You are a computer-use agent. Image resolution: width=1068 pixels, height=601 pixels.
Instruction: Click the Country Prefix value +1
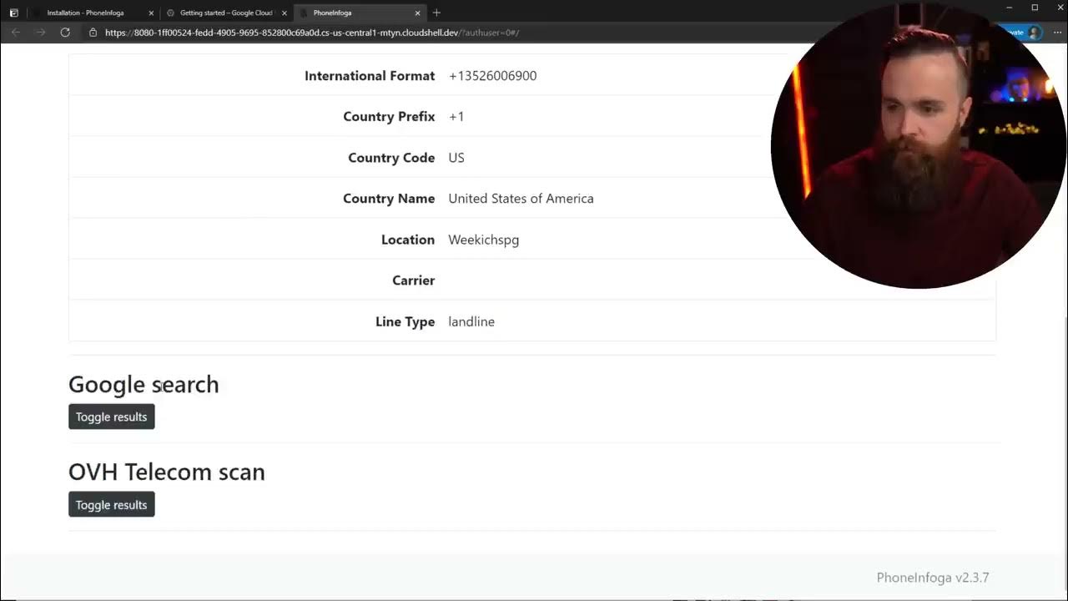pos(456,117)
